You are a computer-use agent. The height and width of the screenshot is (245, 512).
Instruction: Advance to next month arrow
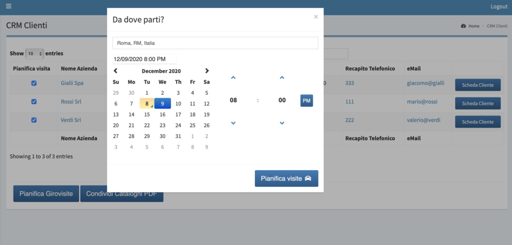pyautogui.click(x=206, y=71)
